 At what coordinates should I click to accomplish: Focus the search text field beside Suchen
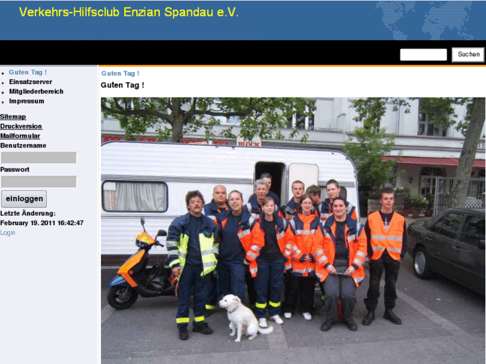click(423, 55)
